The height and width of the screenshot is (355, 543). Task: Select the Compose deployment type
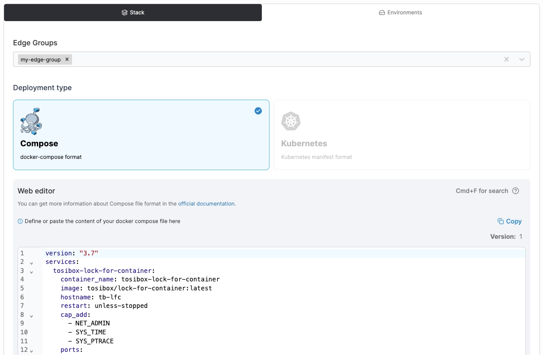(141, 135)
